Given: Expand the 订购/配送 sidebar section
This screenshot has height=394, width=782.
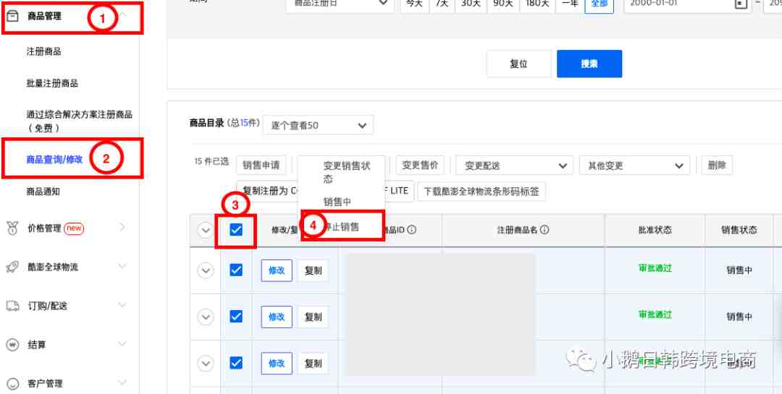Looking at the screenshot, I should click(x=122, y=305).
